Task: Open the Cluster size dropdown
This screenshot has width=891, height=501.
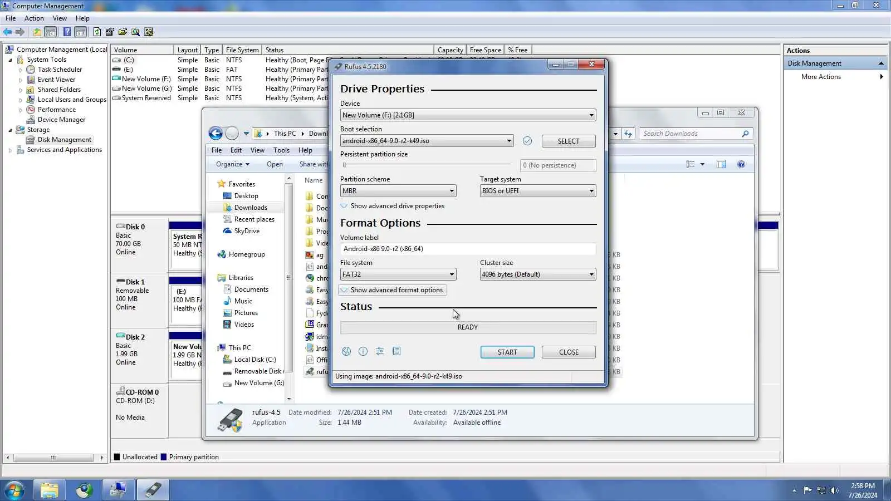Action: click(x=538, y=274)
